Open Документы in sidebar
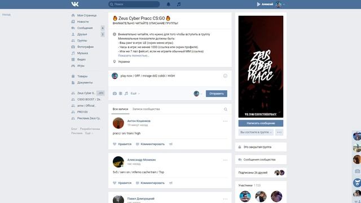Image resolution: width=361 pixels, height=203 pixels. tap(85, 82)
